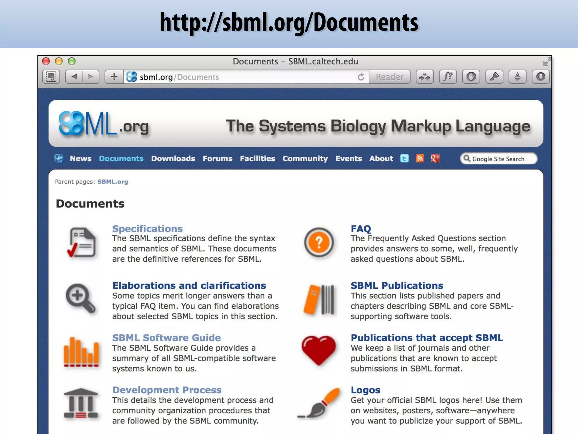Viewport: 578px width, 434px height.
Task: Click the magnifying glass plus icon
Action: coord(80,298)
